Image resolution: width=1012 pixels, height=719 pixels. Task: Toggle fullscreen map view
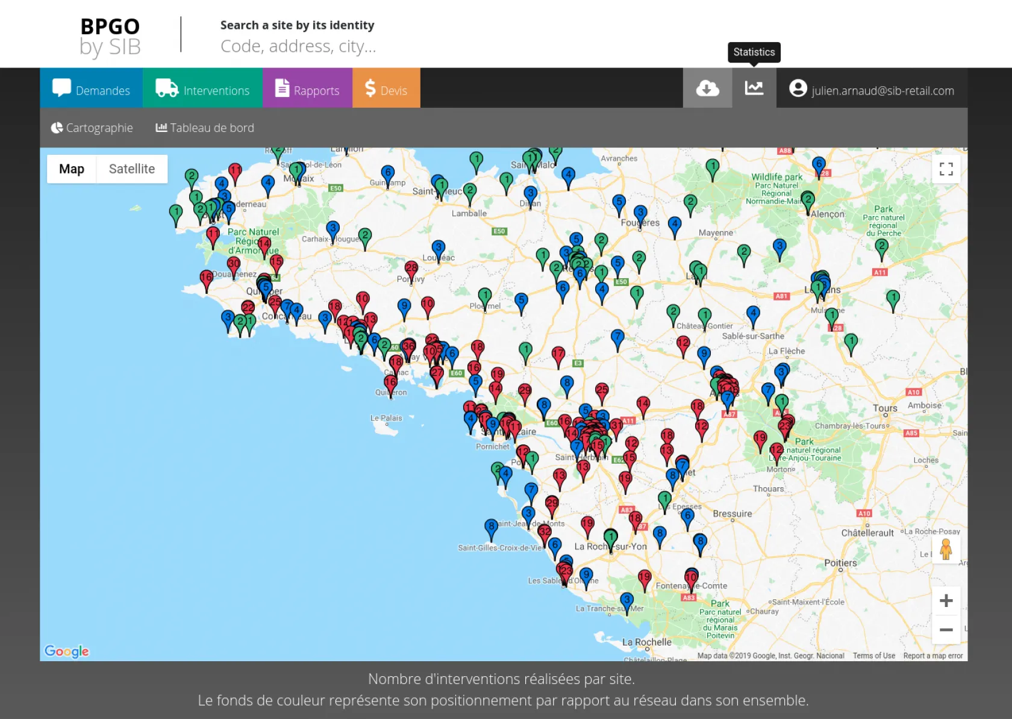946,169
